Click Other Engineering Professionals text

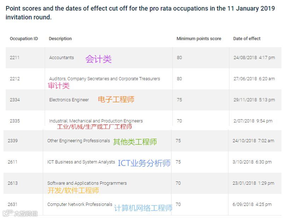tap(78, 141)
